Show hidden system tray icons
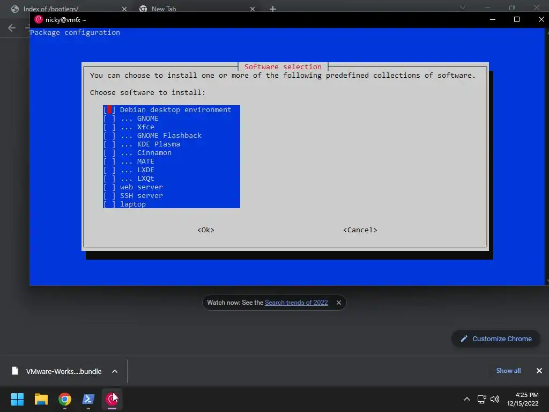This screenshot has width=549, height=412. (467, 399)
